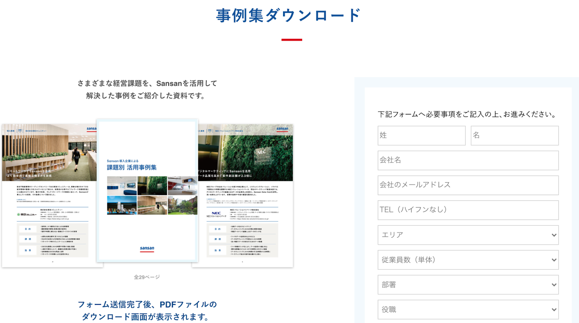Expand the 従業員数（単体）dropdown
579x323 pixels.
[x=468, y=260]
